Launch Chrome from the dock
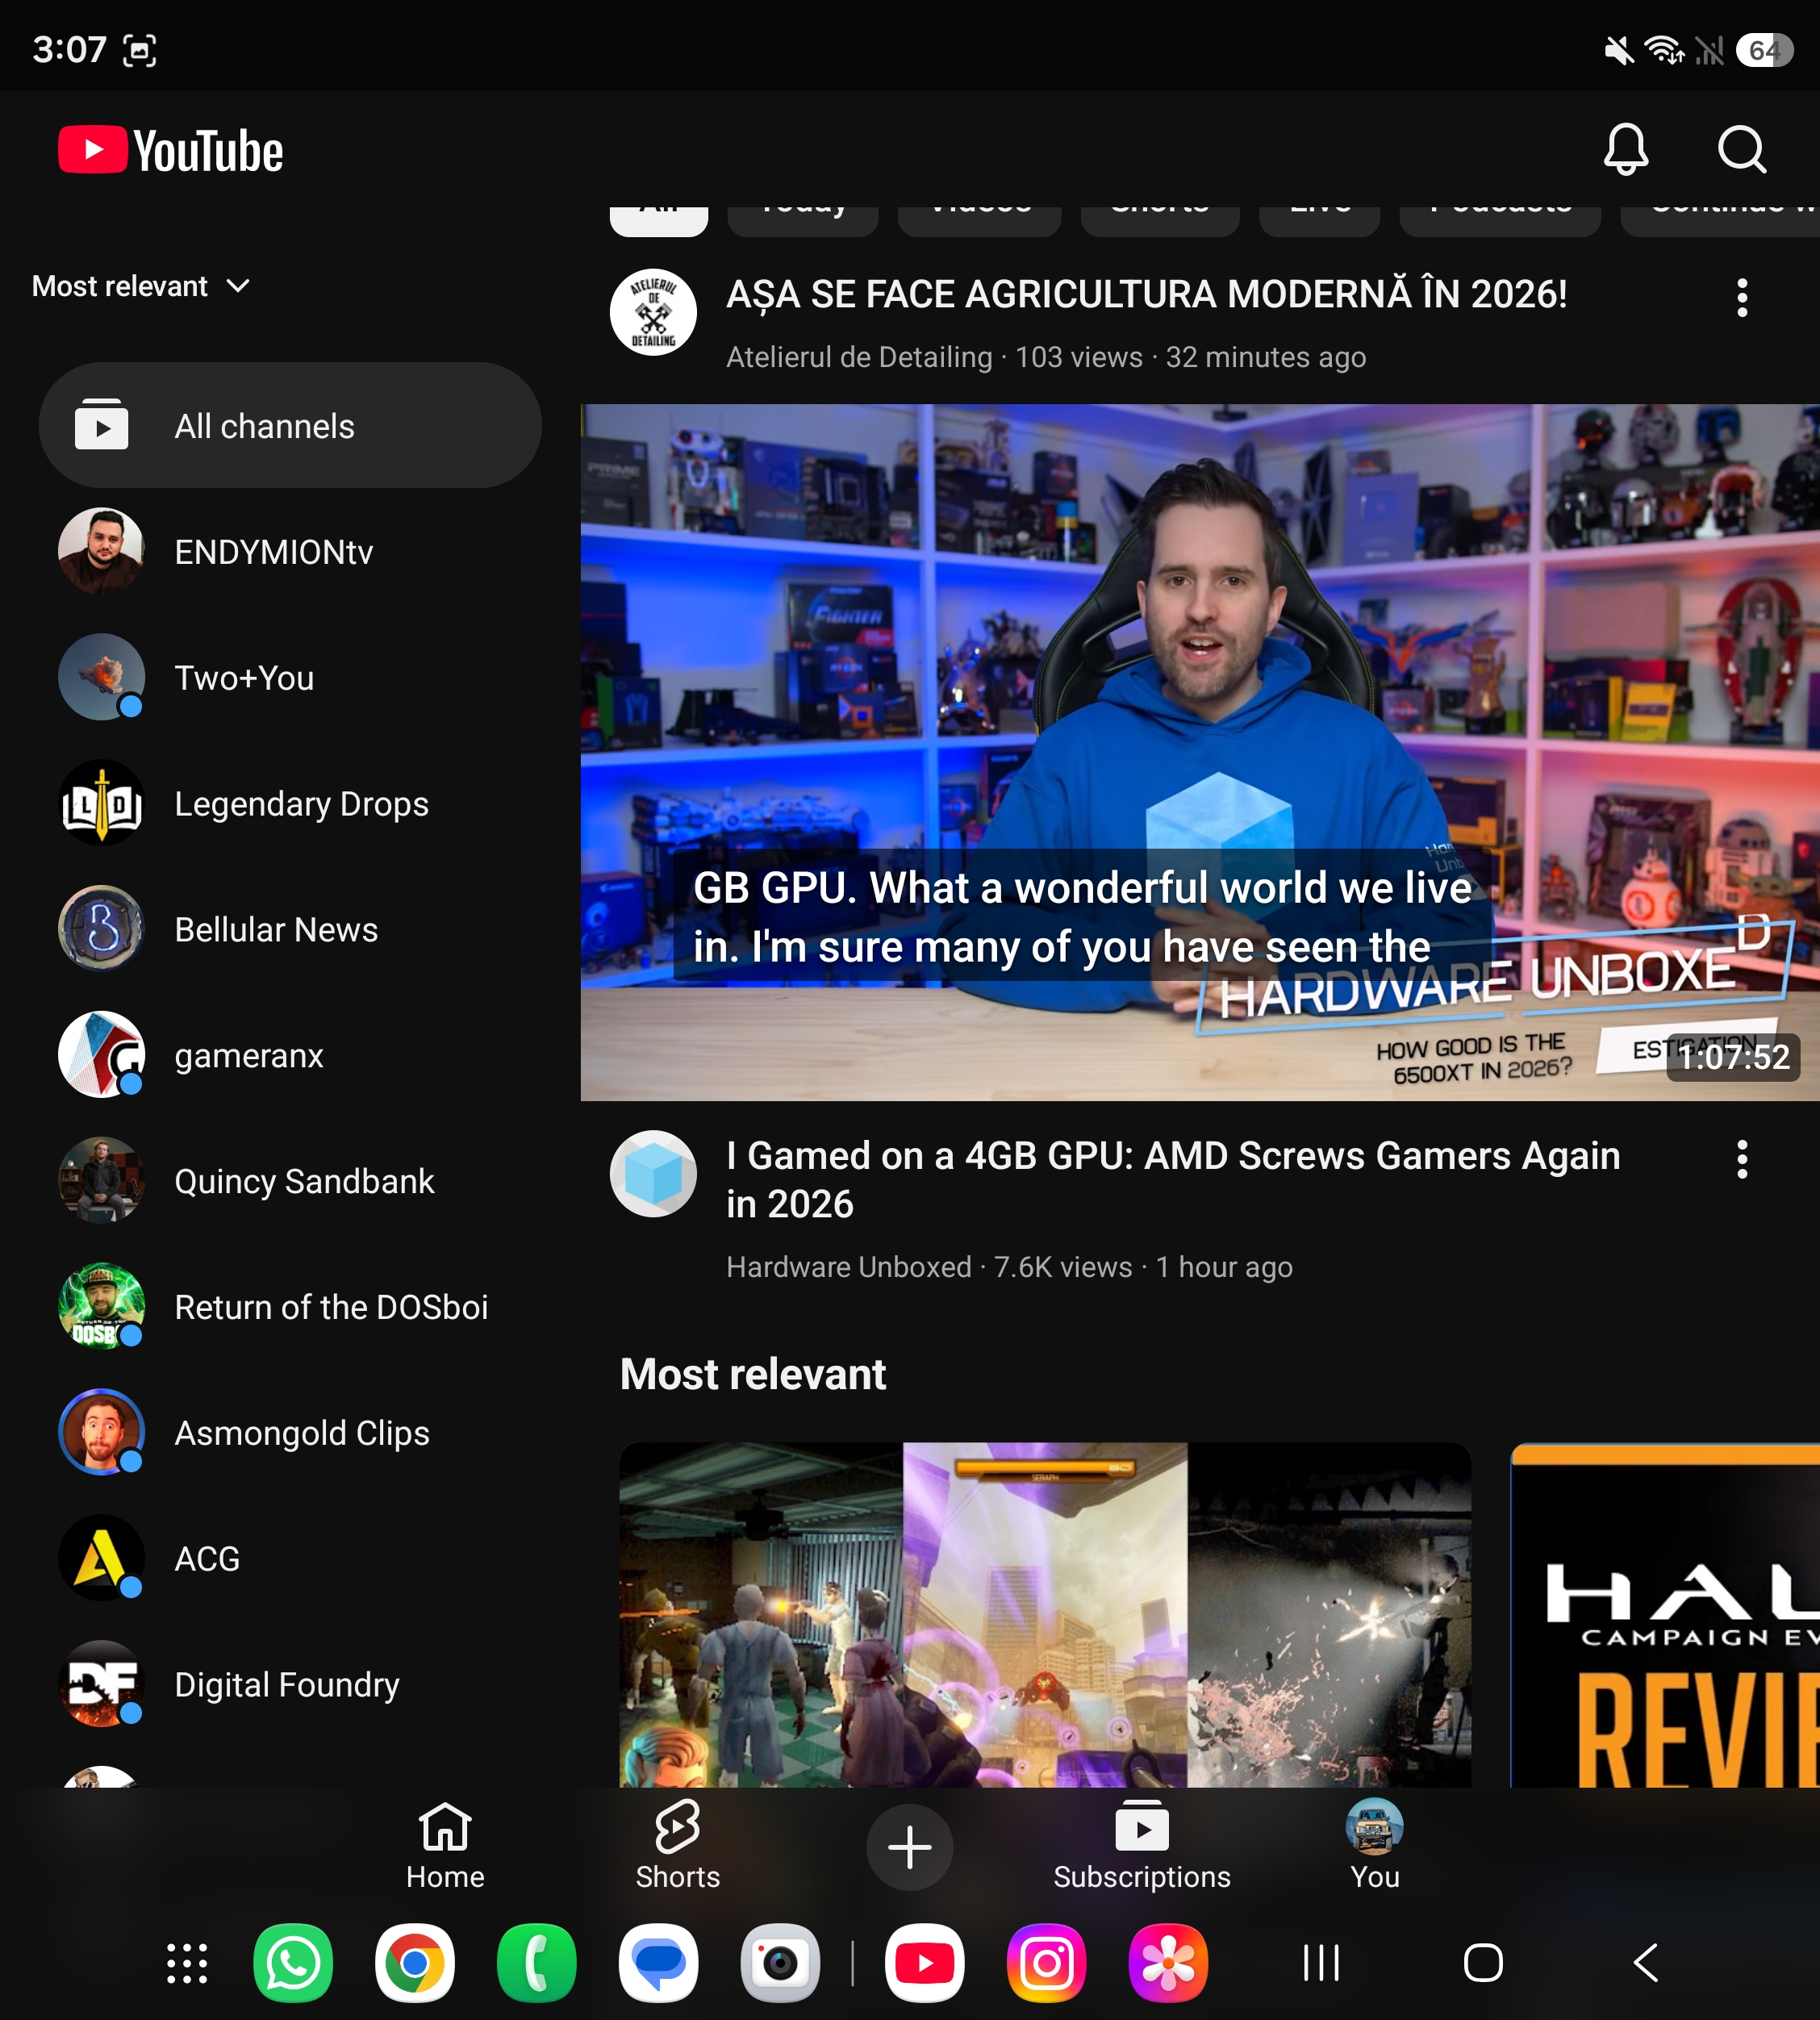The image size is (1820, 2020). 415,1963
